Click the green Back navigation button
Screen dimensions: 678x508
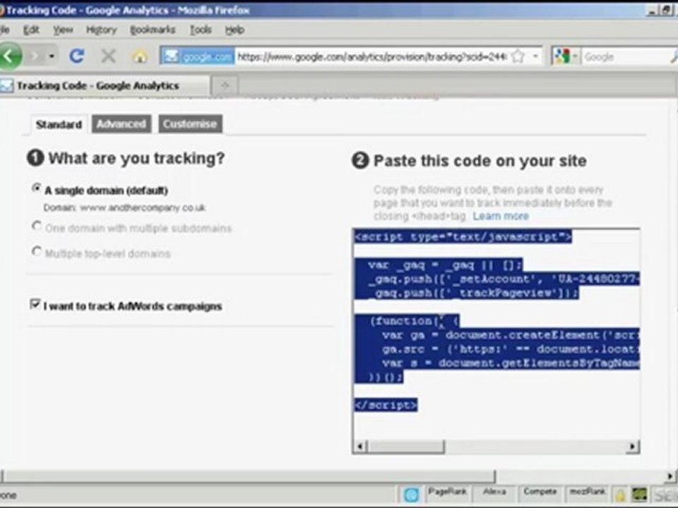tap(8, 56)
